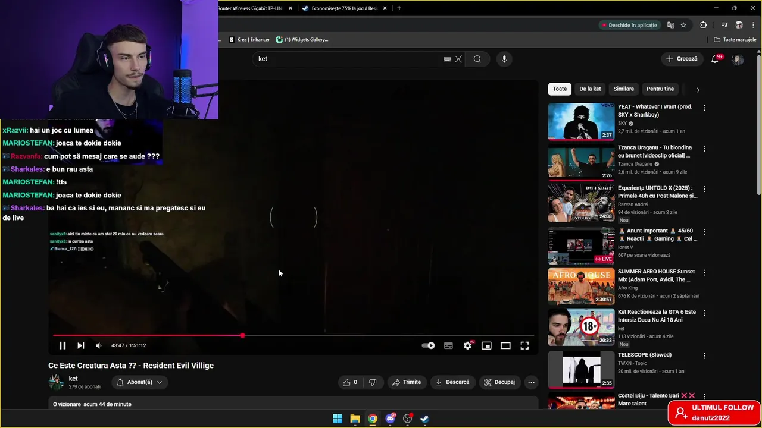The image size is (762, 428).
Task: Open the Creează create menu
Action: click(682, 59)
